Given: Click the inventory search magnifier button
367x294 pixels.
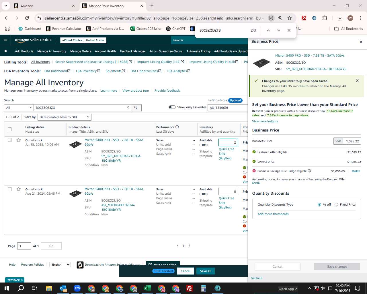Looking at the screenshot, I should [x=136, y=107].
